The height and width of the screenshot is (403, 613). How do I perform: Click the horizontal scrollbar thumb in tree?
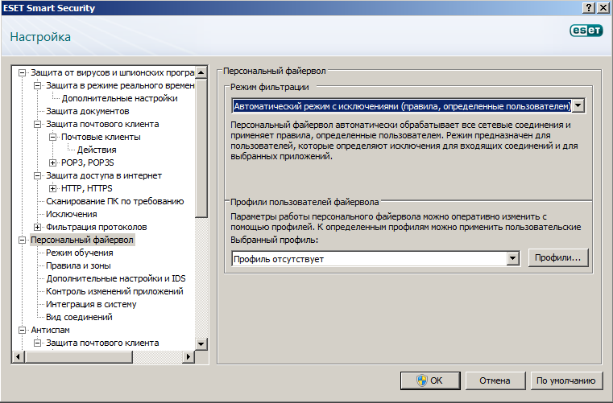[x=79, y=356]
